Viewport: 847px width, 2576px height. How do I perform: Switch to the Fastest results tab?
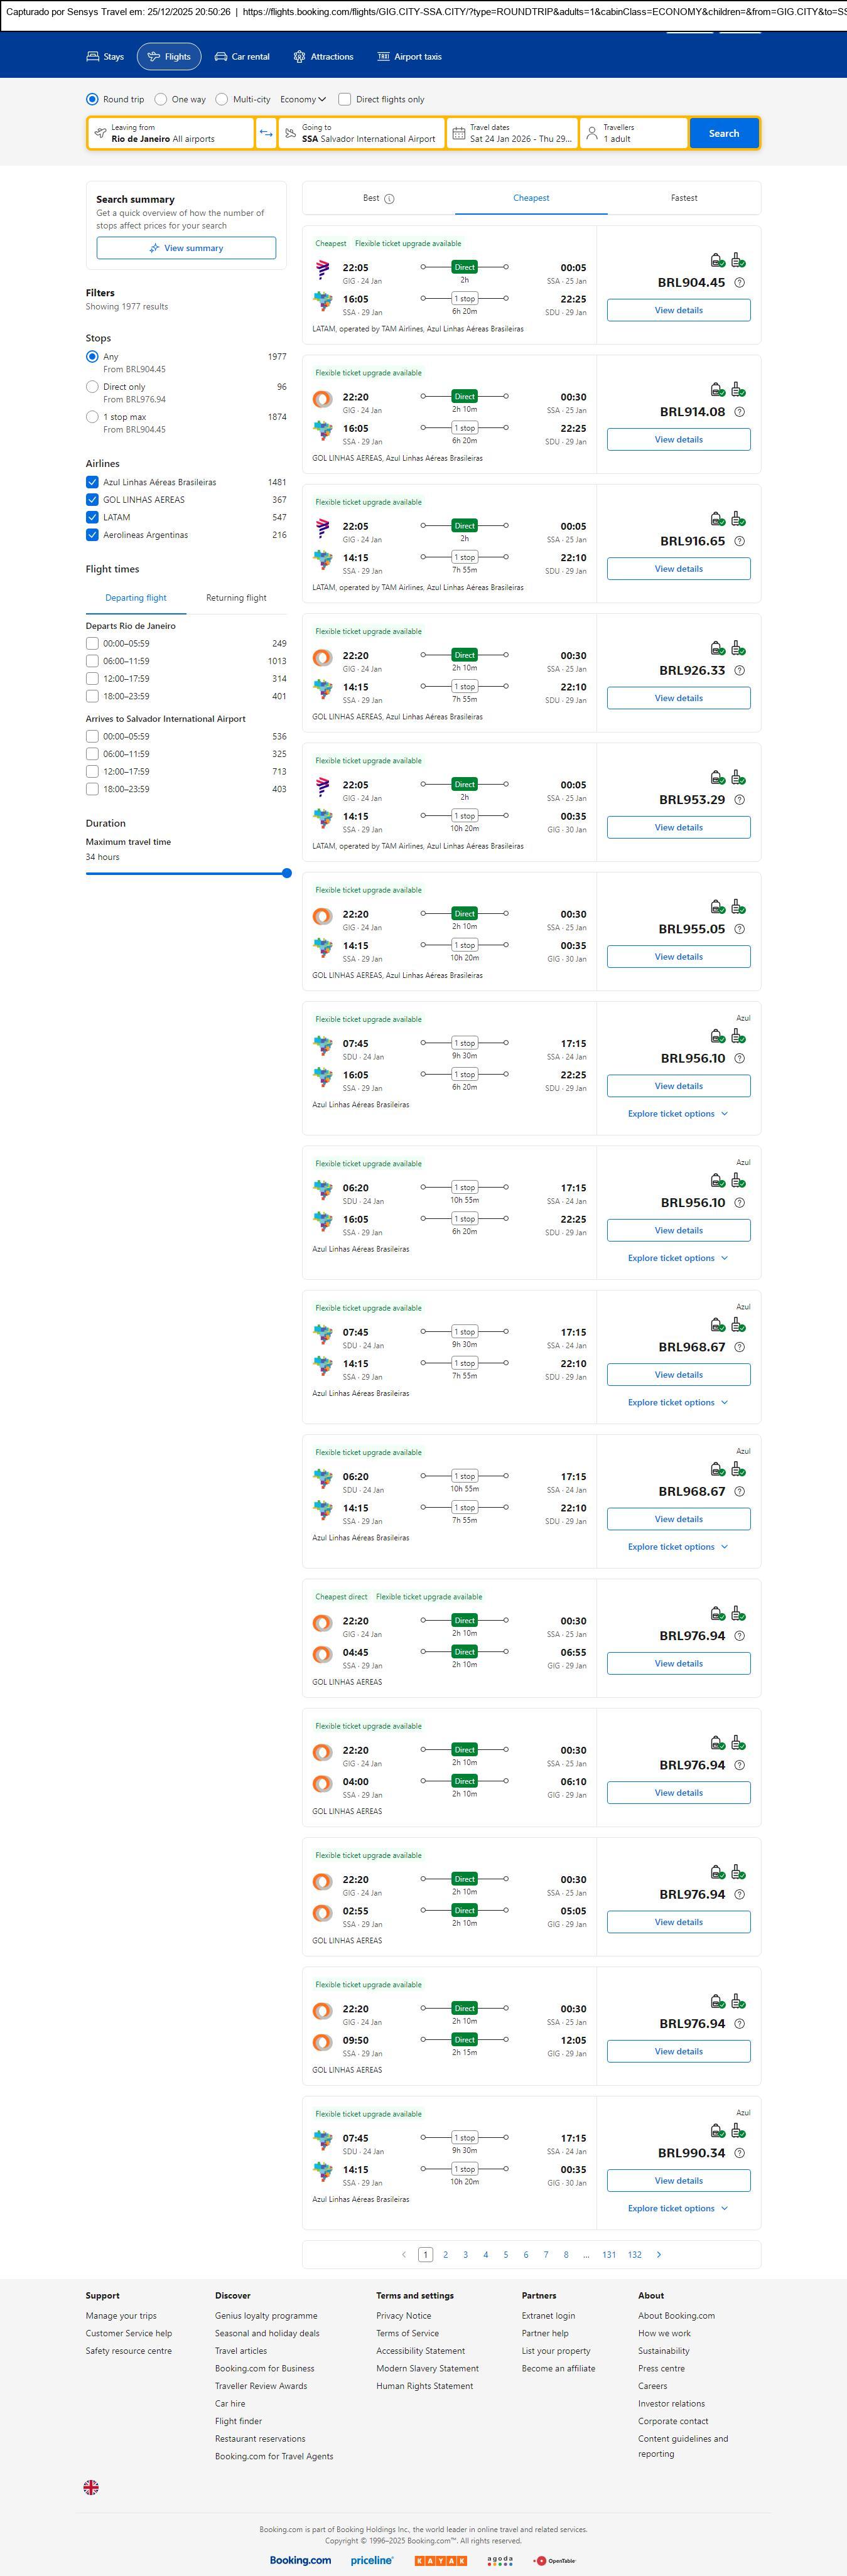[684, 198]
